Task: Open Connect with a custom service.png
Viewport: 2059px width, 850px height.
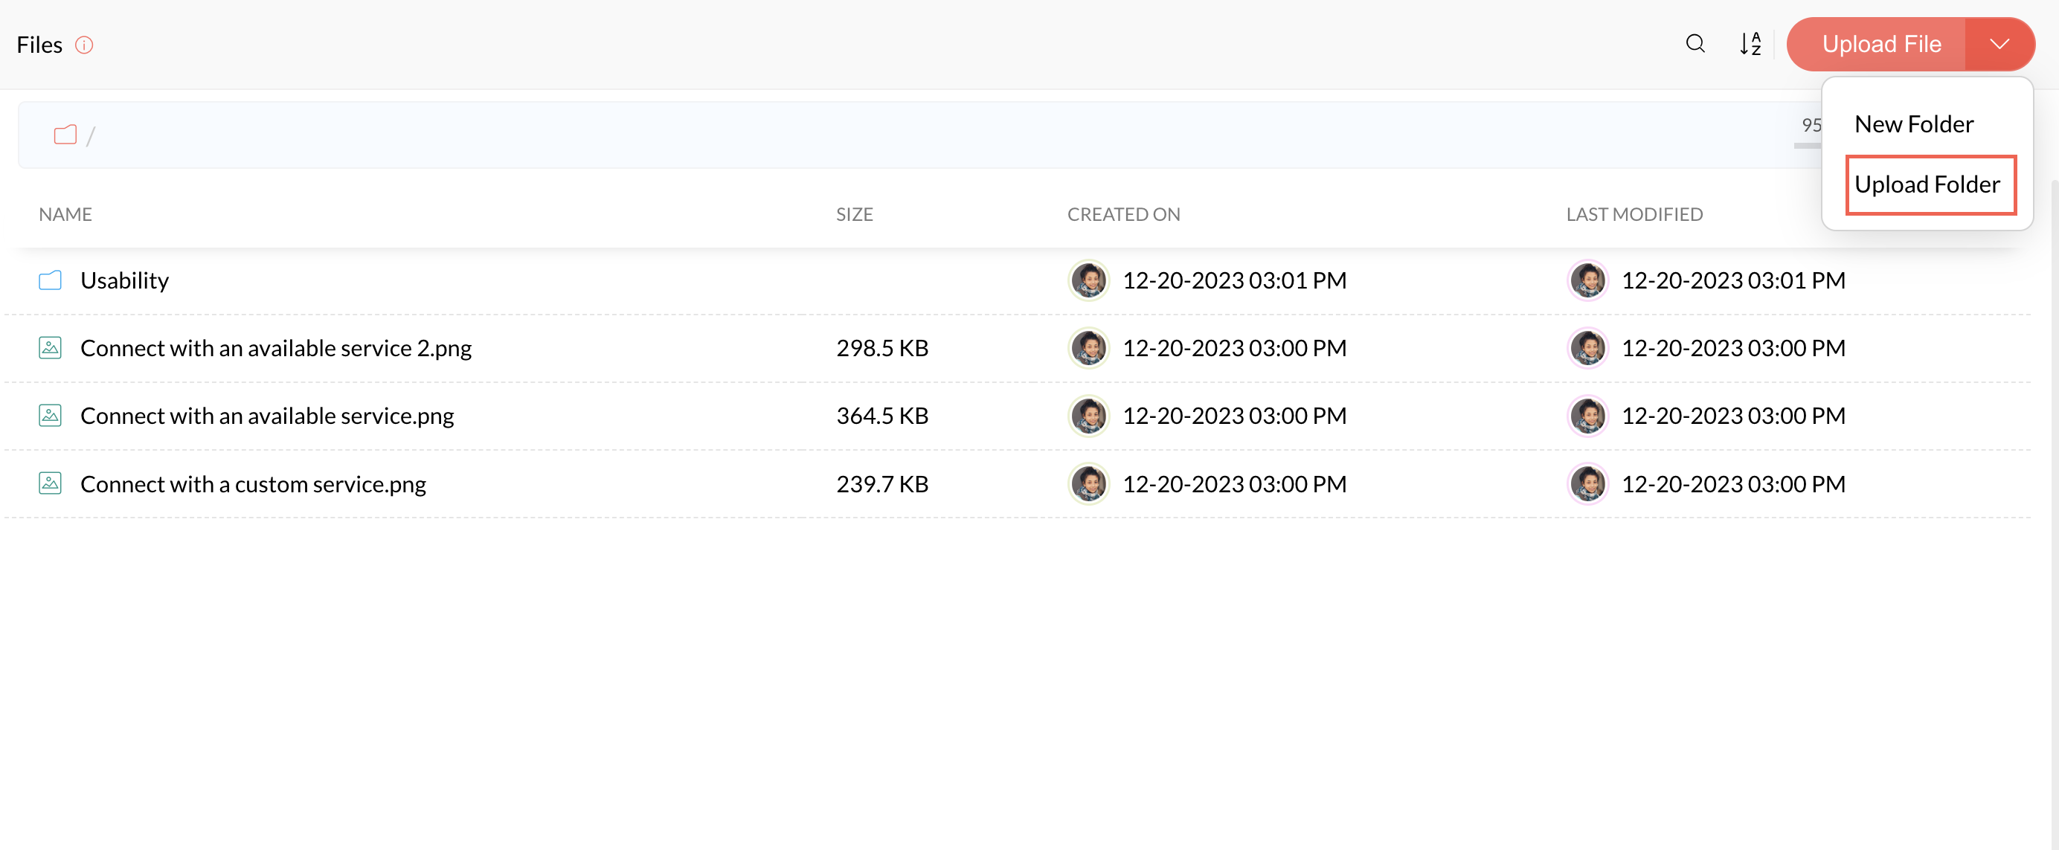Action: pyautogui.click(x=253, y=484)
